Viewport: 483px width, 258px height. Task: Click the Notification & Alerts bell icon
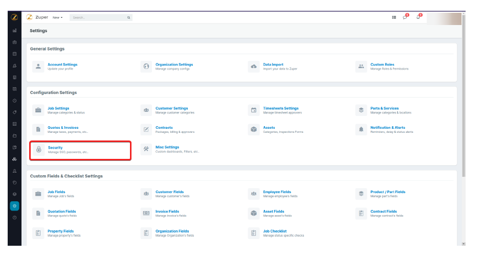tap(361, 130)
